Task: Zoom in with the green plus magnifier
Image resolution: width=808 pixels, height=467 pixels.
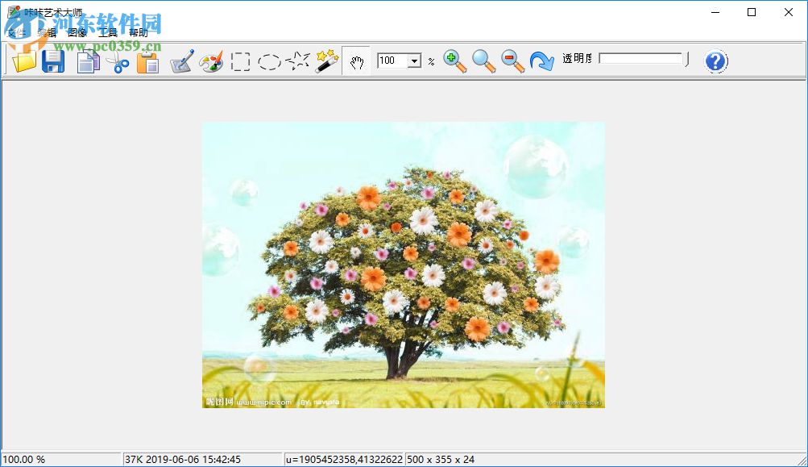Action: click(454, 61)
